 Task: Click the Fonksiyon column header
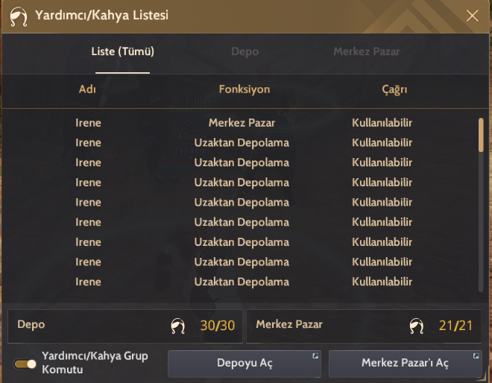point(245,89)
